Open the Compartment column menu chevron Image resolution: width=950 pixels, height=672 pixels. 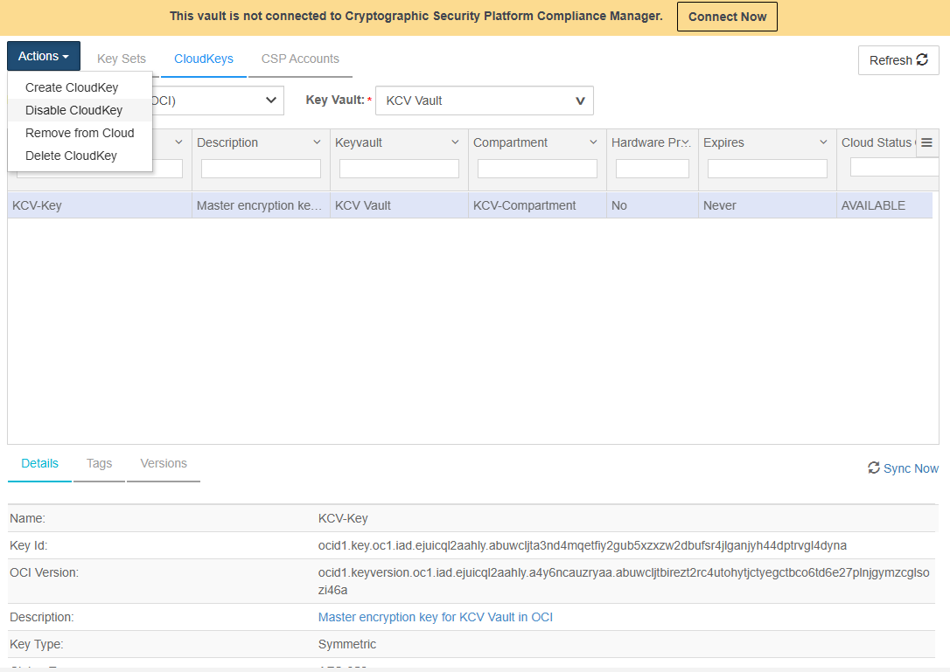pos(593,142)
